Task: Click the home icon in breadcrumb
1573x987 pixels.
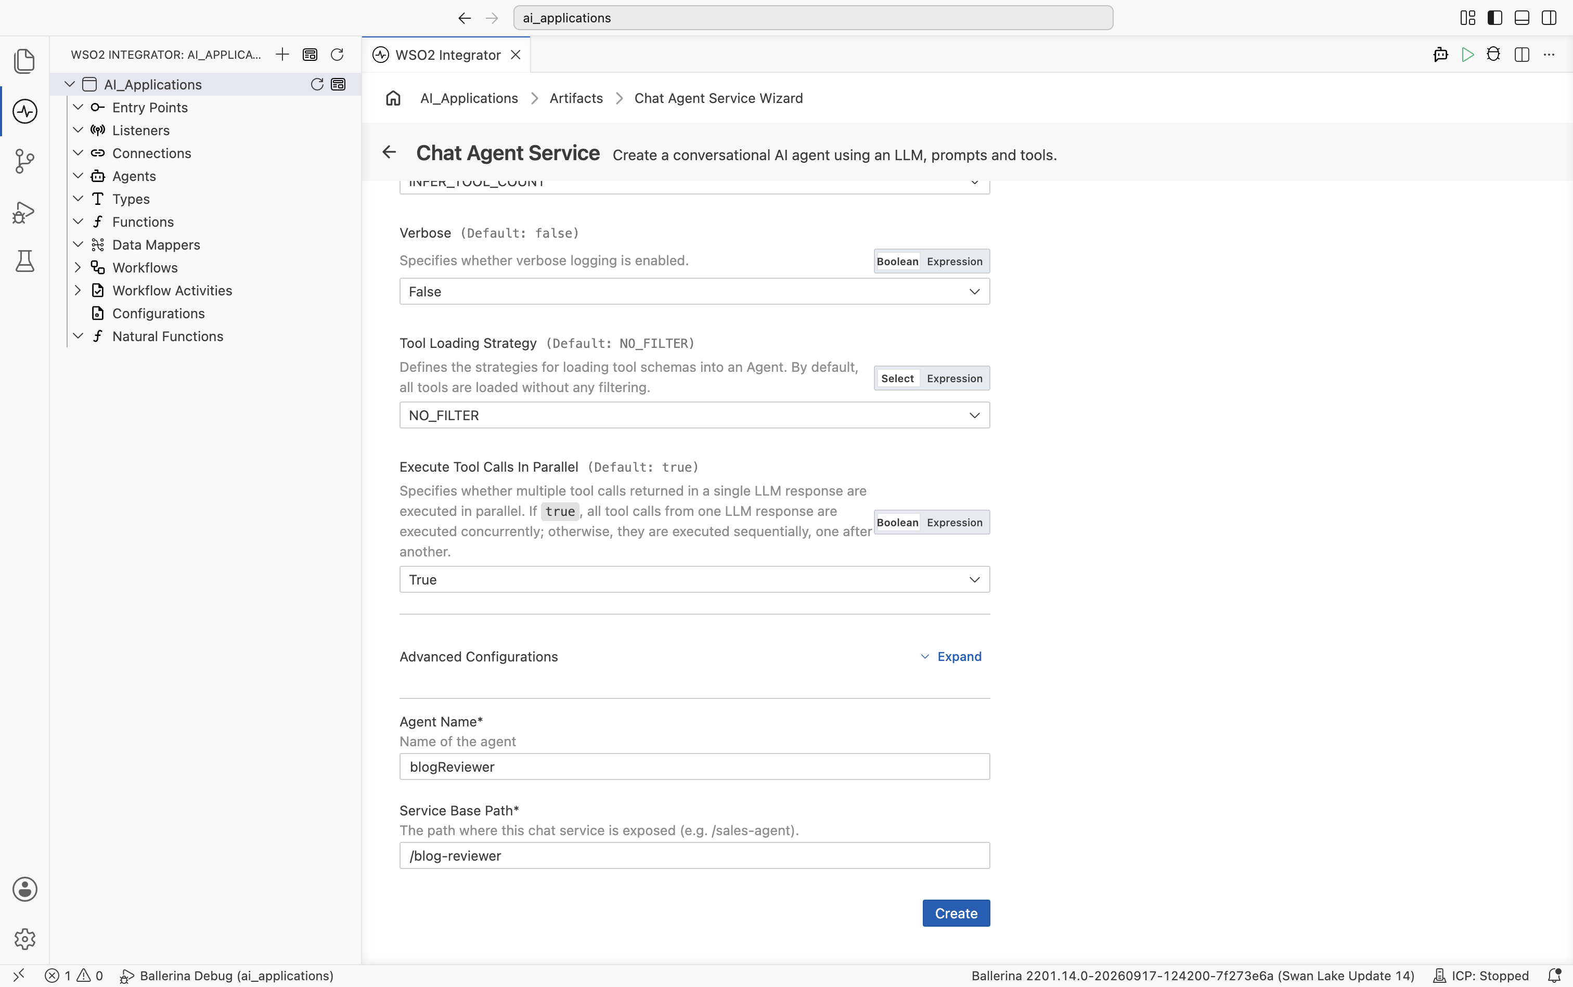Action: [x=393, y=98]
